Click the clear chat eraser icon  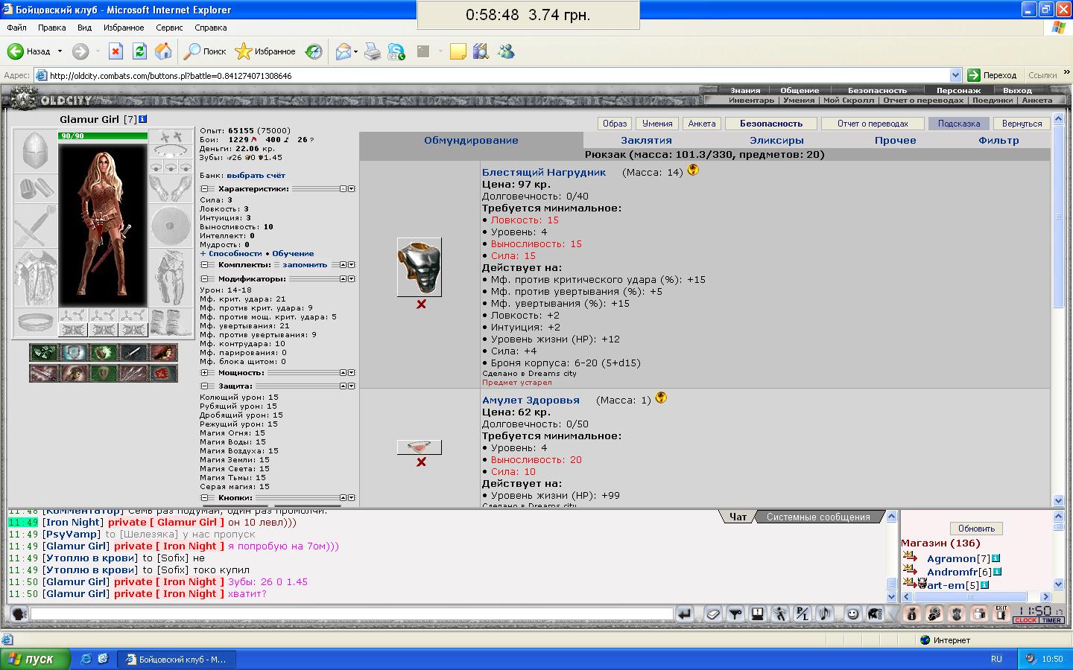point(712,614)
